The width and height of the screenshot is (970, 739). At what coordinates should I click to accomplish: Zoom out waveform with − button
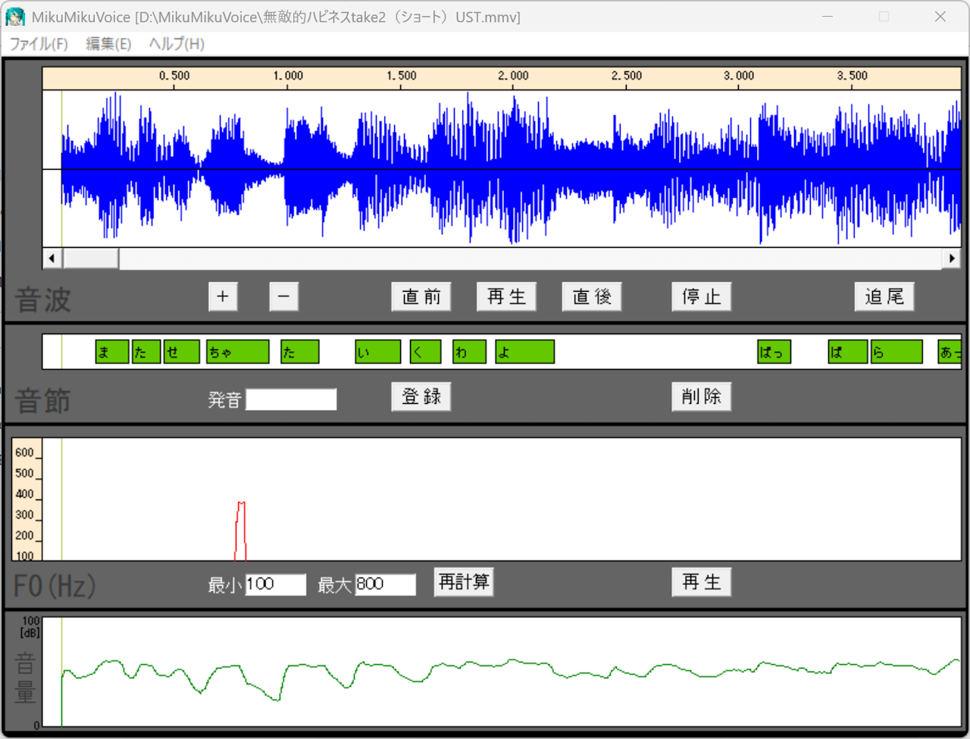[x=283, y=296]
